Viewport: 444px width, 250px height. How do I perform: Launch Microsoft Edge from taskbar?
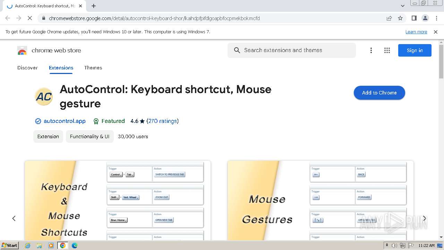[x=75, y=245]
